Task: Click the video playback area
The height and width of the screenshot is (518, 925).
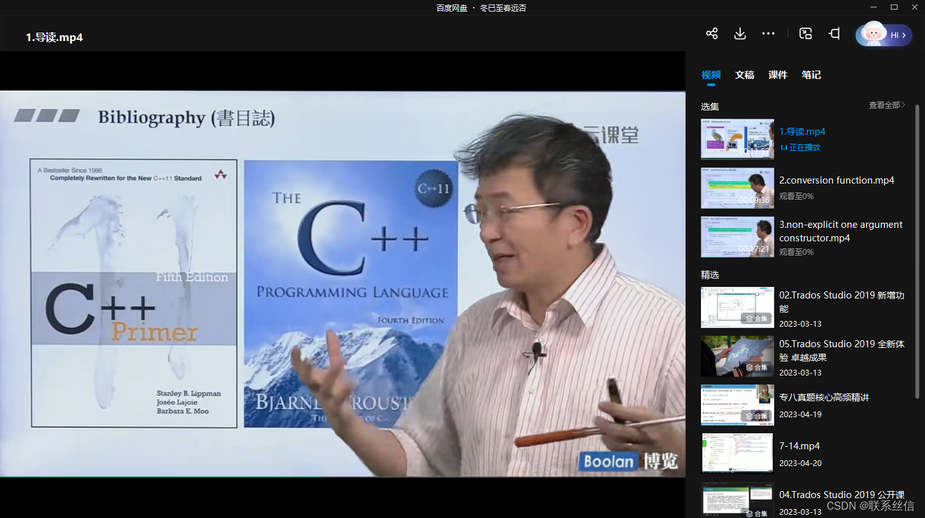Action: coord(343,284)
